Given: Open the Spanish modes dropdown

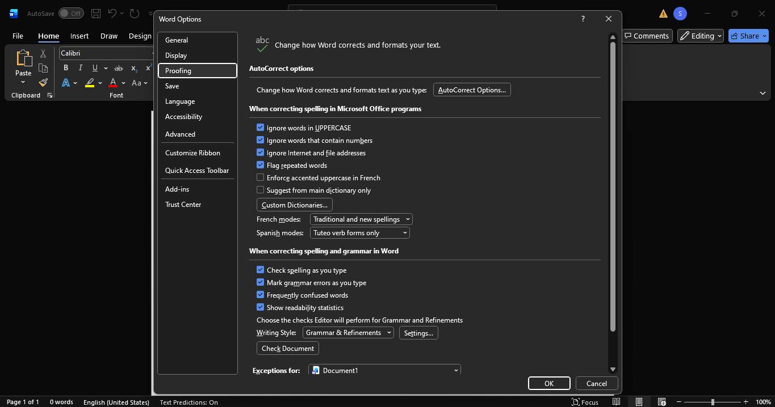Looking at the screenshot, I should [x=359, y=233].
